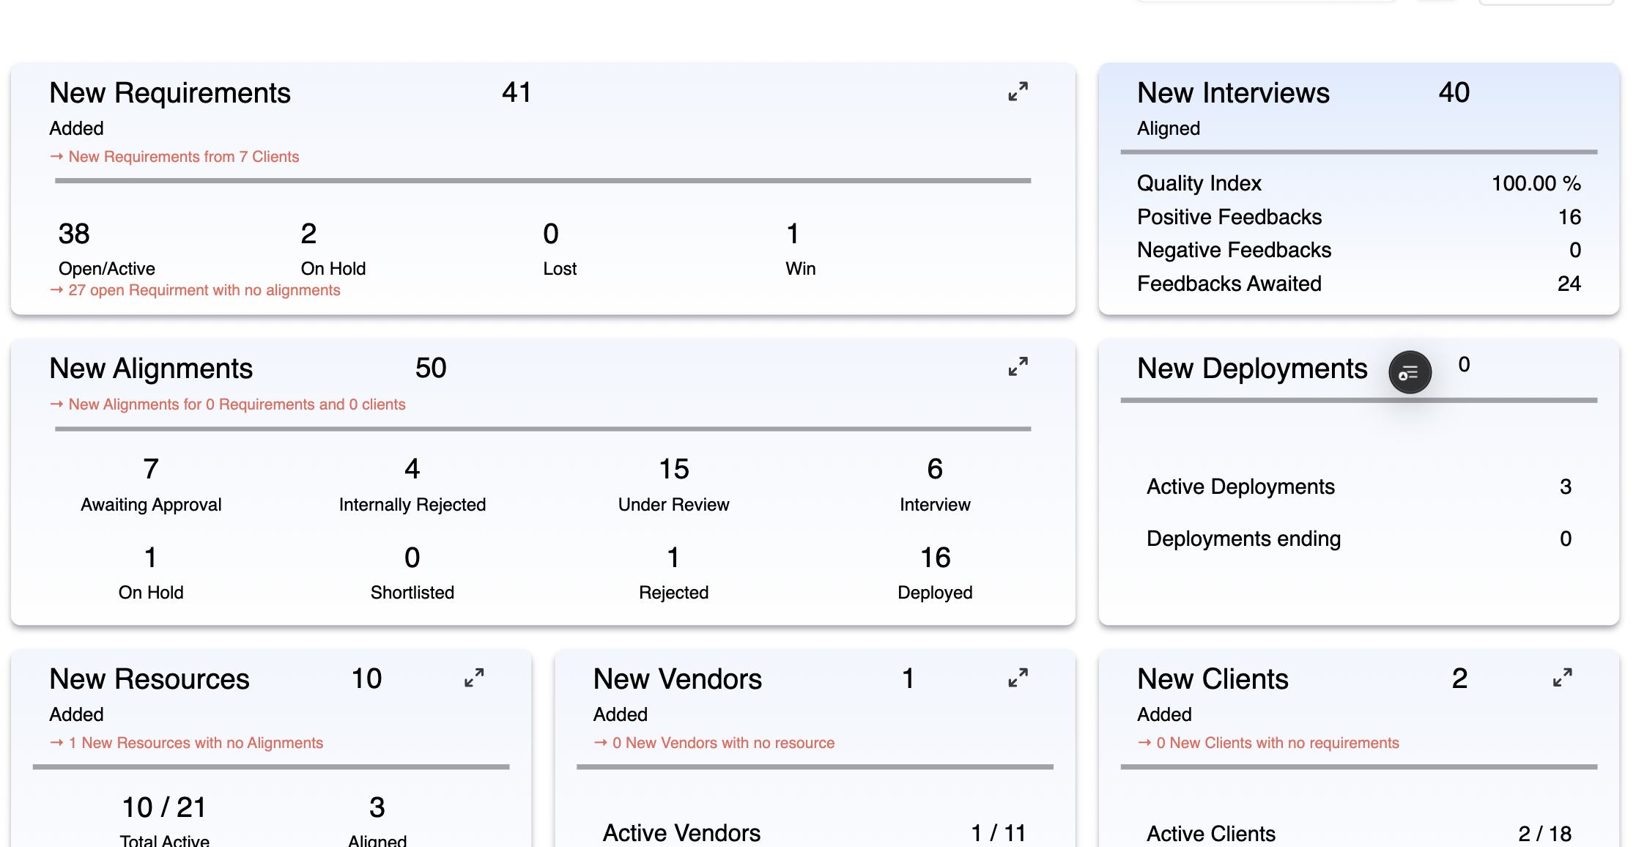Click the expand arrows beside New Alignments count
This screenshot has height=847, width=1647.
tap(1017, 367)
